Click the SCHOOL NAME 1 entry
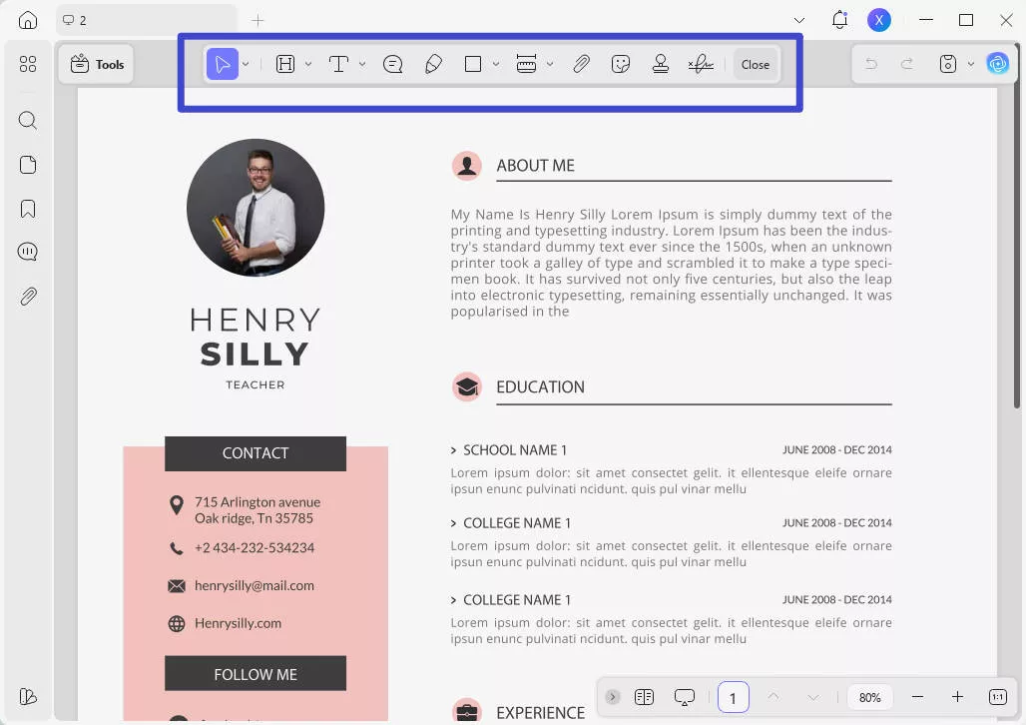The height and width of the screenshot is (725, 1026). click(515, 450)
